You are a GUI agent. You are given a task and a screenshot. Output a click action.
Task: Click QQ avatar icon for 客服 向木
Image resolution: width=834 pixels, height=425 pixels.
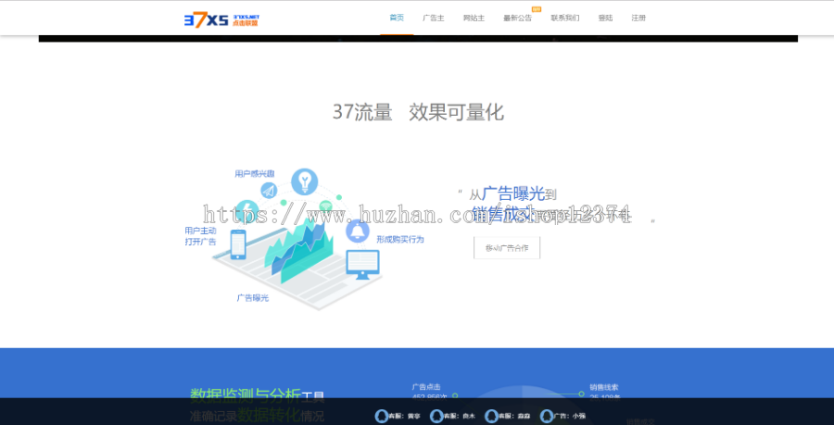(436, 416)
